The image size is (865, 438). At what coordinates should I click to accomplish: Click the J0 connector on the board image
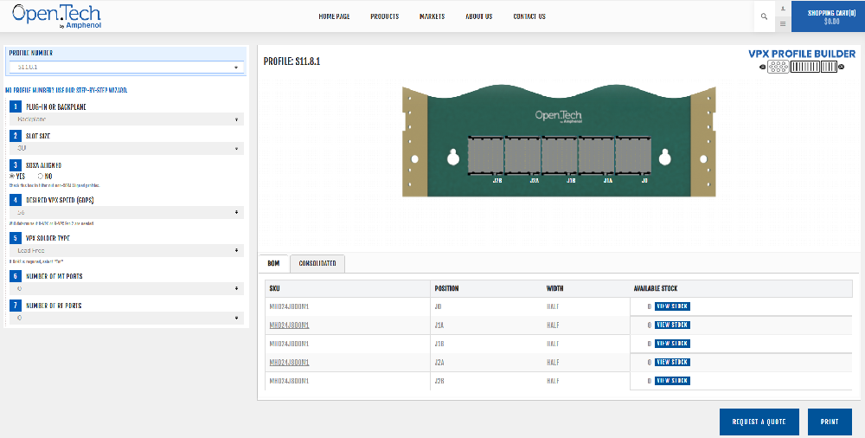(631, 156)
